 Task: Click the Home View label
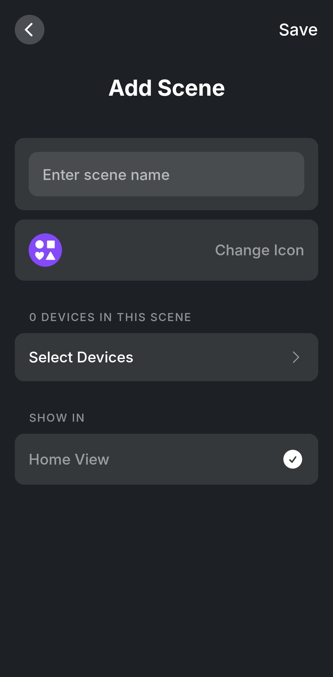pos(69,459)
